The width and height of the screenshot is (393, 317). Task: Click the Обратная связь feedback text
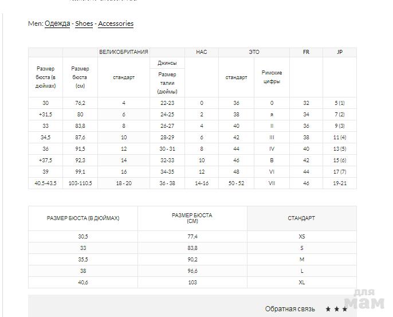(x=290, y=309)
